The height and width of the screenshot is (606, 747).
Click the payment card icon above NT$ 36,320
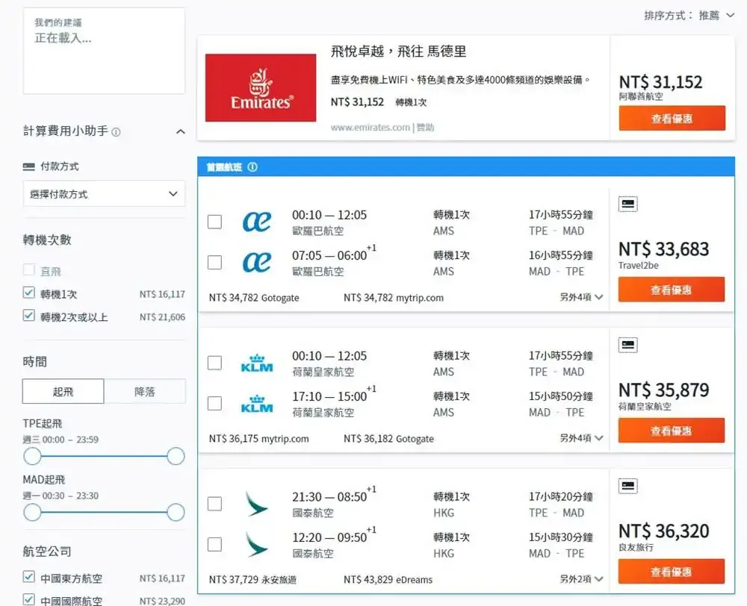pos(628,486)
